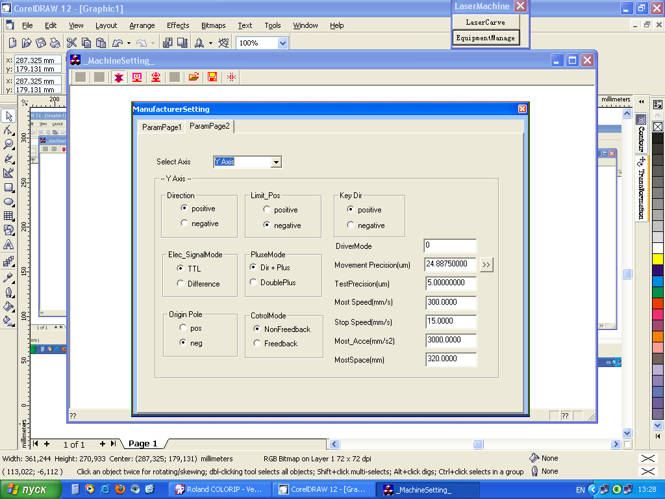Click the red save disk icon in MachineSetting toolbar

212,77
